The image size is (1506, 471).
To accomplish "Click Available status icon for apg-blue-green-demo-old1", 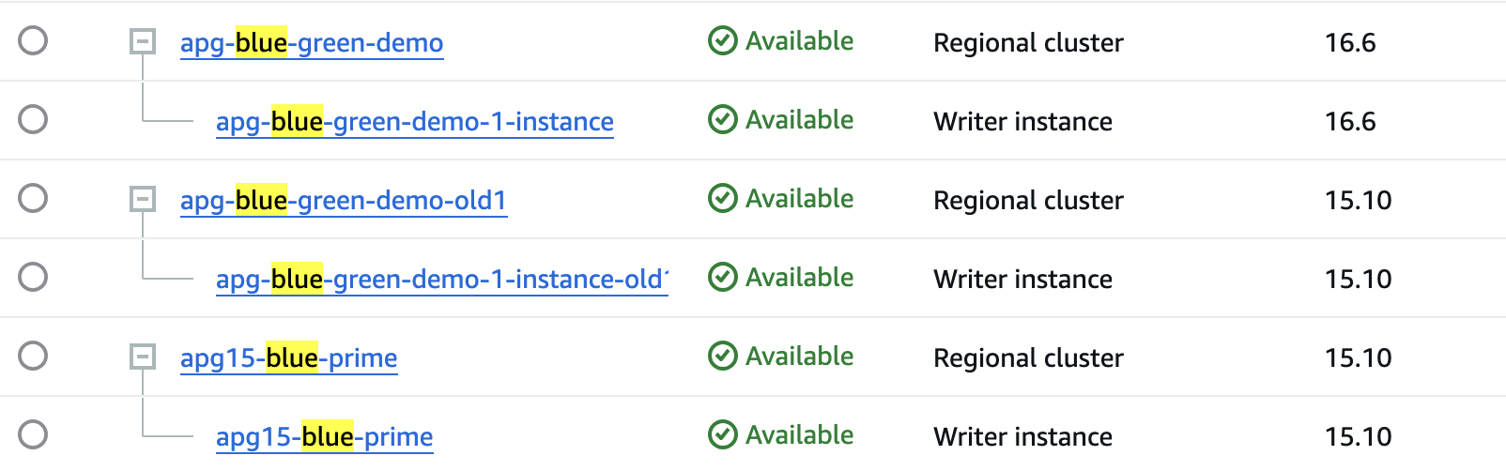I will click(x=722, y=199).
